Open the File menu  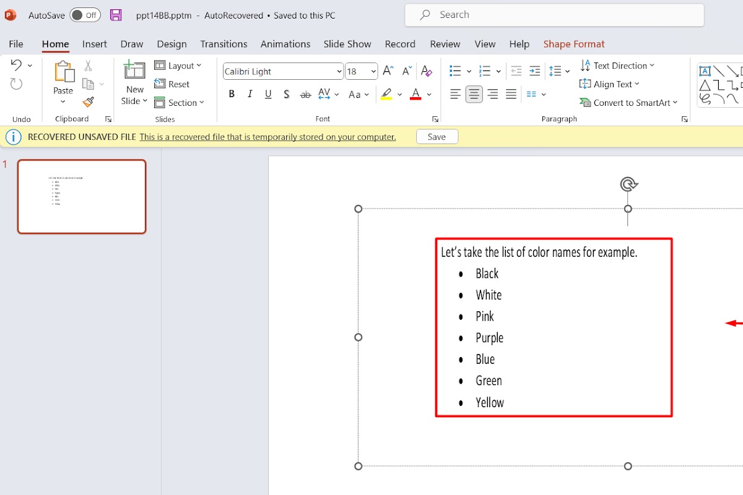tap(16, 44)
